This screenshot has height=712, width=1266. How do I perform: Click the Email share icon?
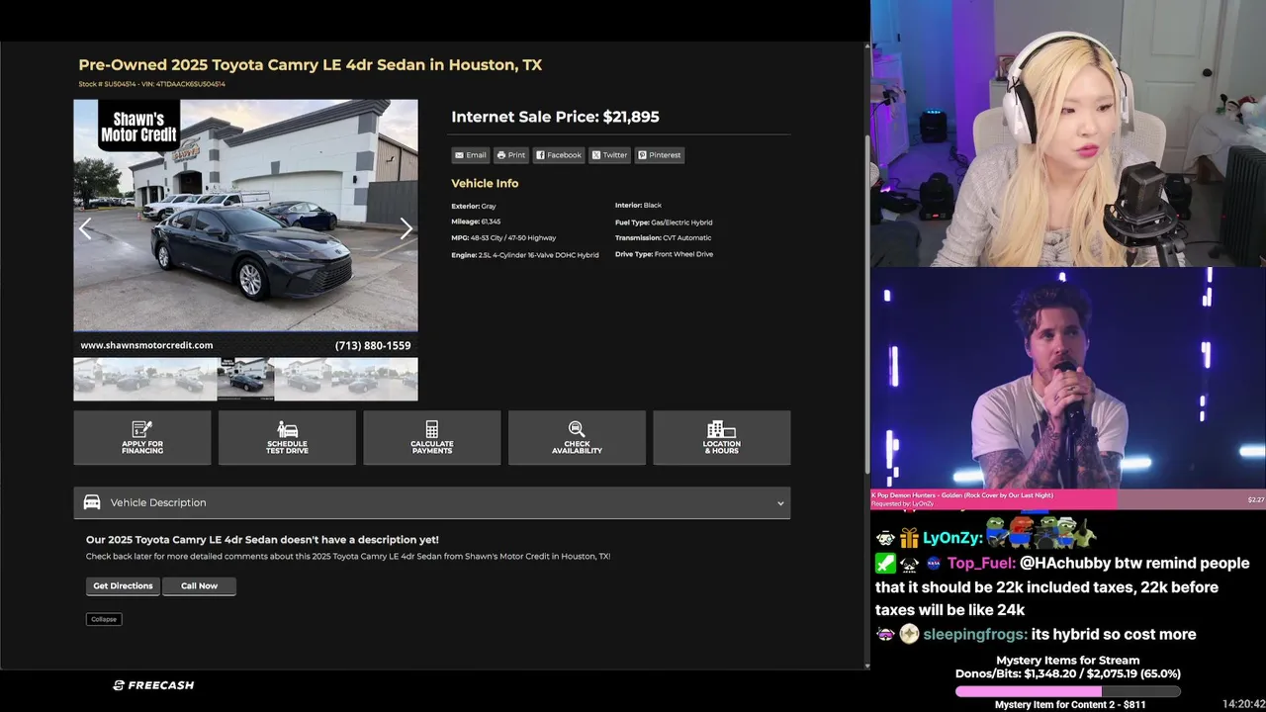(471, 155)
